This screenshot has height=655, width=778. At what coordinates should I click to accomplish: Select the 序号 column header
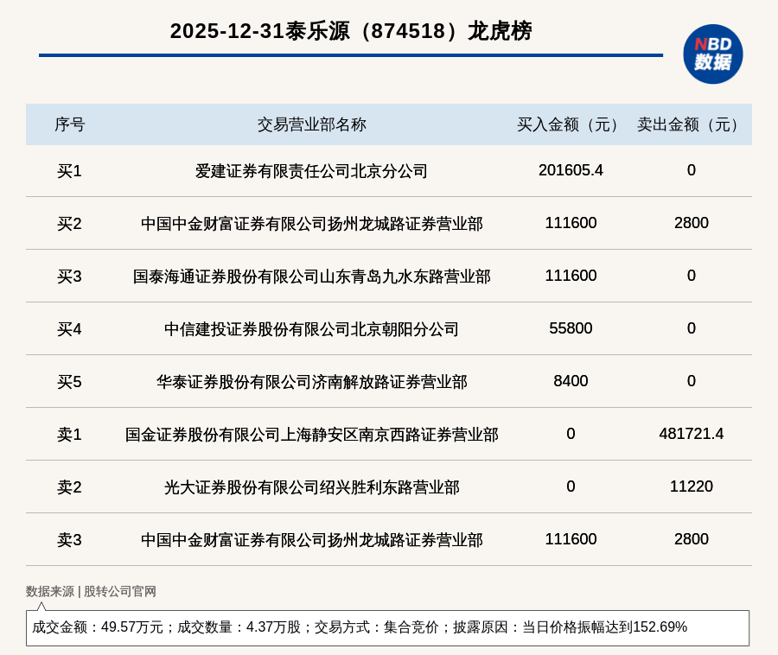coord(69,124)
